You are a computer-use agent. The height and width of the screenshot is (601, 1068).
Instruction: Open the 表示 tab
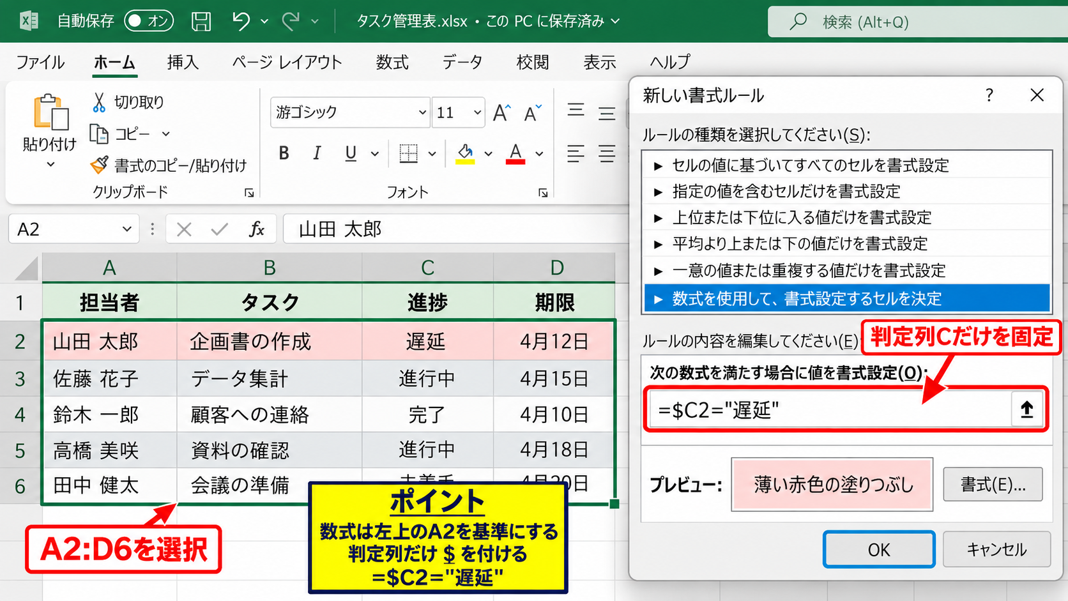point(599,62)
